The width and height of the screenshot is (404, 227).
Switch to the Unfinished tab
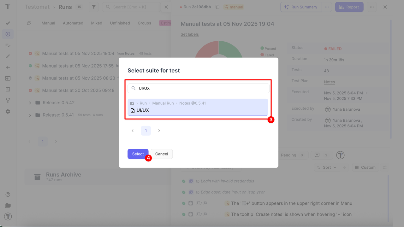coord(120,23)
